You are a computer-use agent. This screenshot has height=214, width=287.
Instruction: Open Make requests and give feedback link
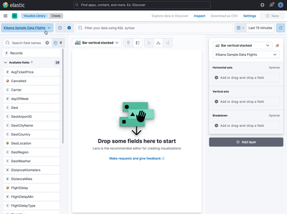click(x=137, y=158)
